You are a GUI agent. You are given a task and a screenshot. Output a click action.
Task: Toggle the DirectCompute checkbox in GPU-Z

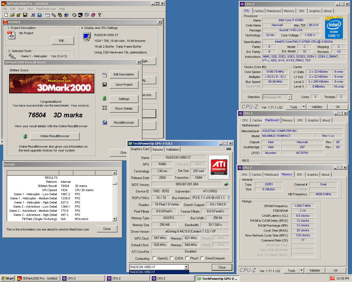point(202,258)
